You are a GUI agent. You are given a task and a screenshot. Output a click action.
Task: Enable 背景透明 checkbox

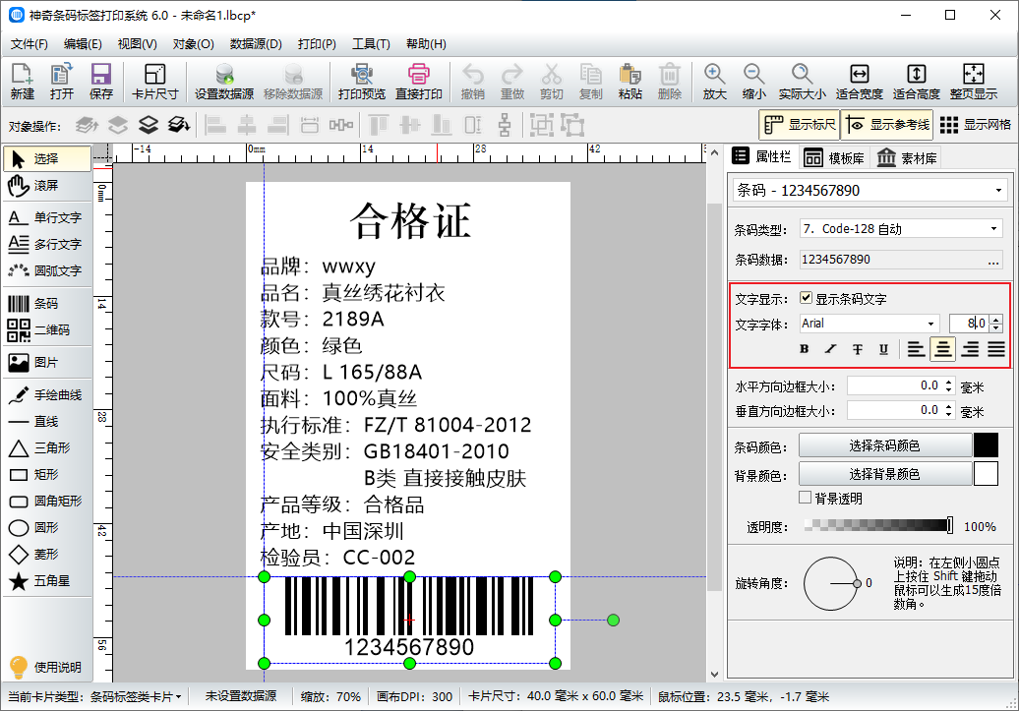click(x=806, y=498)
